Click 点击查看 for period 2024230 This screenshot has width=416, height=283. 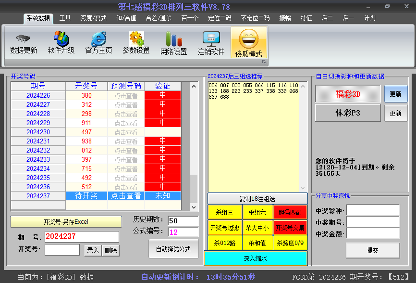click(126, 132)
